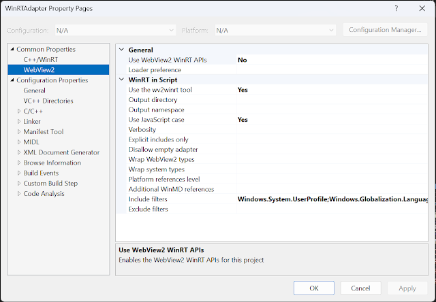
Task: Select the Loader preference property
Action: (155, 70)
